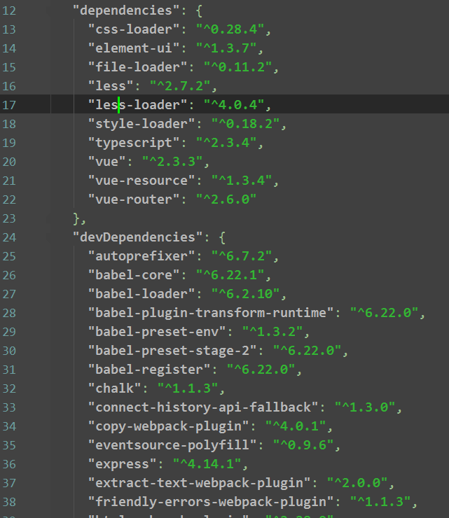The width and height of the screenshot is (449, 518).
Task: Place cursor on "less" key at line 16
Action: [x=111, y=86]
